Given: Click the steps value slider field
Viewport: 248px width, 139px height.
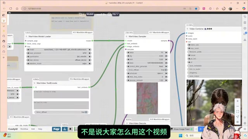Looking at the screenshot, I should pos(147,53).
